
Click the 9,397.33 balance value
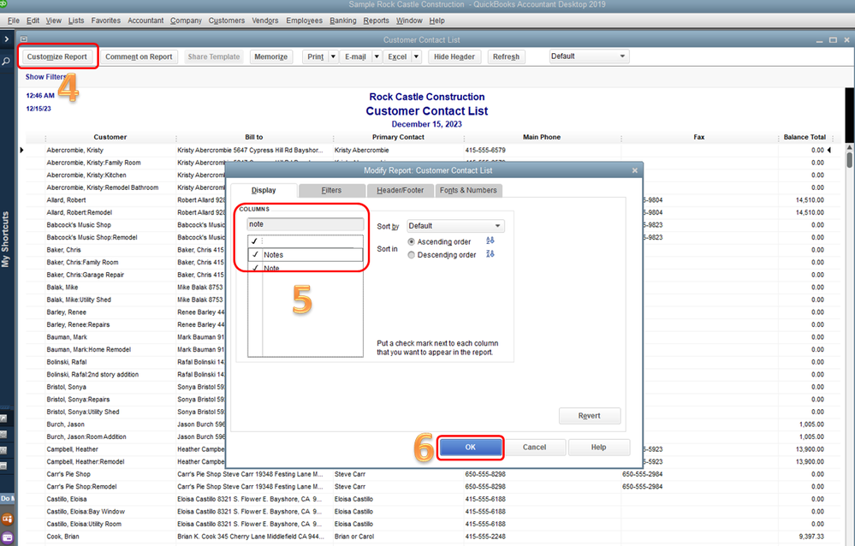[811, 537]
